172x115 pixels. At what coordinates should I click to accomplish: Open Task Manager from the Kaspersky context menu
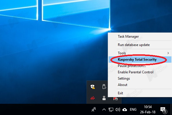click(140, 37)
